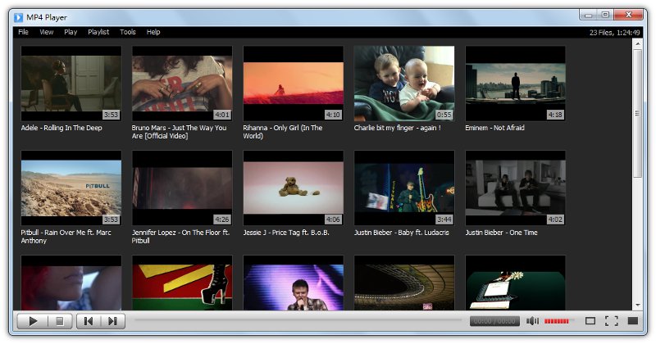The height and width of the screenshot is (344, 656).
Task: Click the '23 Files, 1:24:49' status text
Action: (x=614, y=33)
